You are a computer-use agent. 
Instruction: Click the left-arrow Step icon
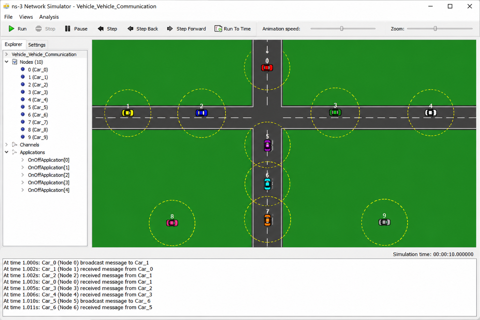(101, 29)
